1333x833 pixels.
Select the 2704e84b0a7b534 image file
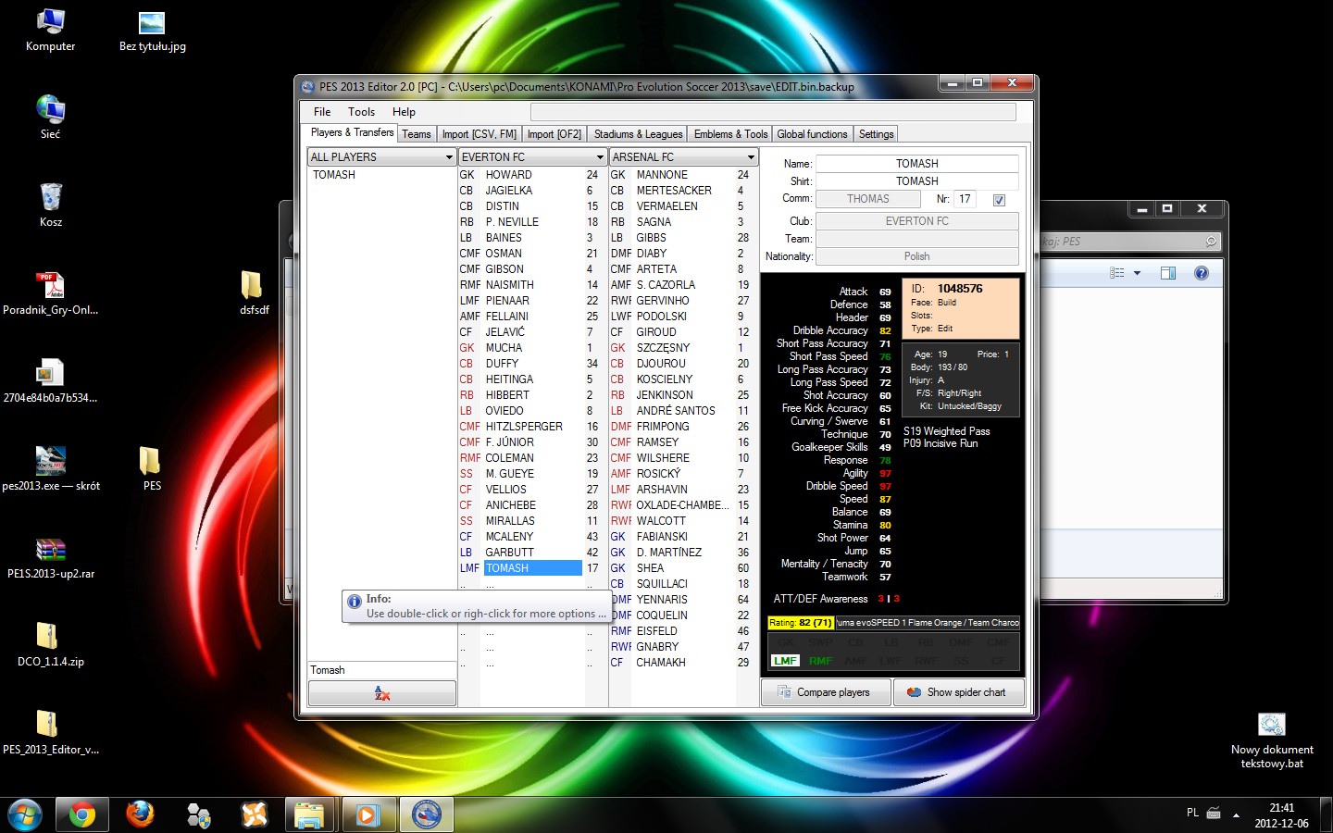click(50, 381)
